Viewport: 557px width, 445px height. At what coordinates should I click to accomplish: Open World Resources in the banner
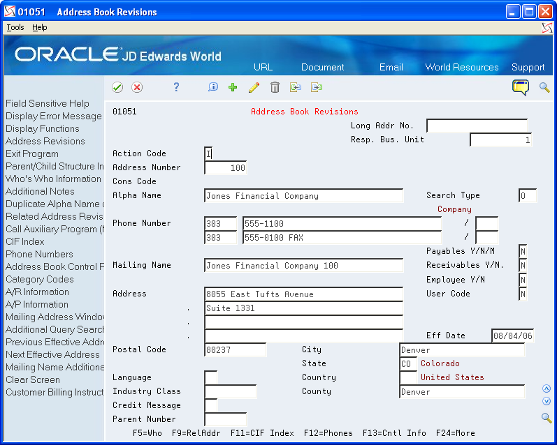click(x=462, y=67)
